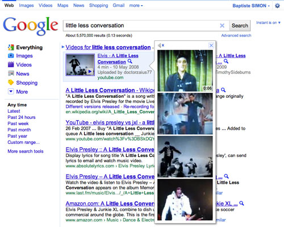Click the Images camera icon in sidebar

tap(11, 56)
